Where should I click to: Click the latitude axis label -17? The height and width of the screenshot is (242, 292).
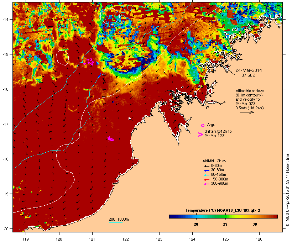[5, 124]
